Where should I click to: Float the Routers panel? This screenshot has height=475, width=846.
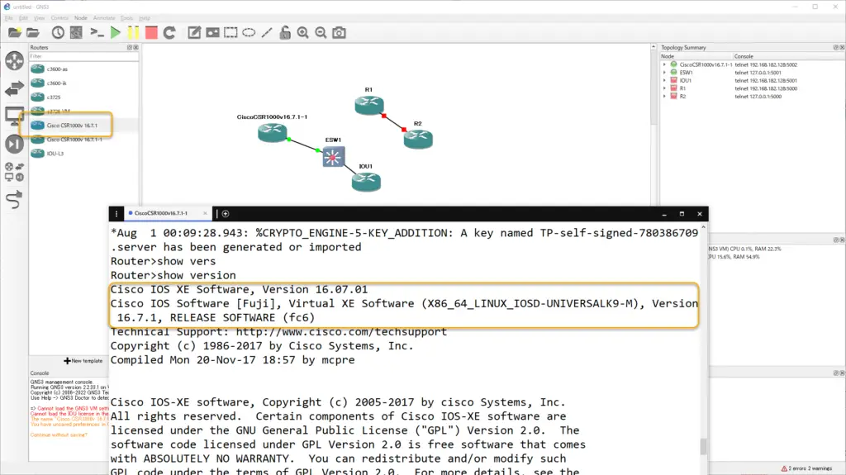[x=130, y=48]
